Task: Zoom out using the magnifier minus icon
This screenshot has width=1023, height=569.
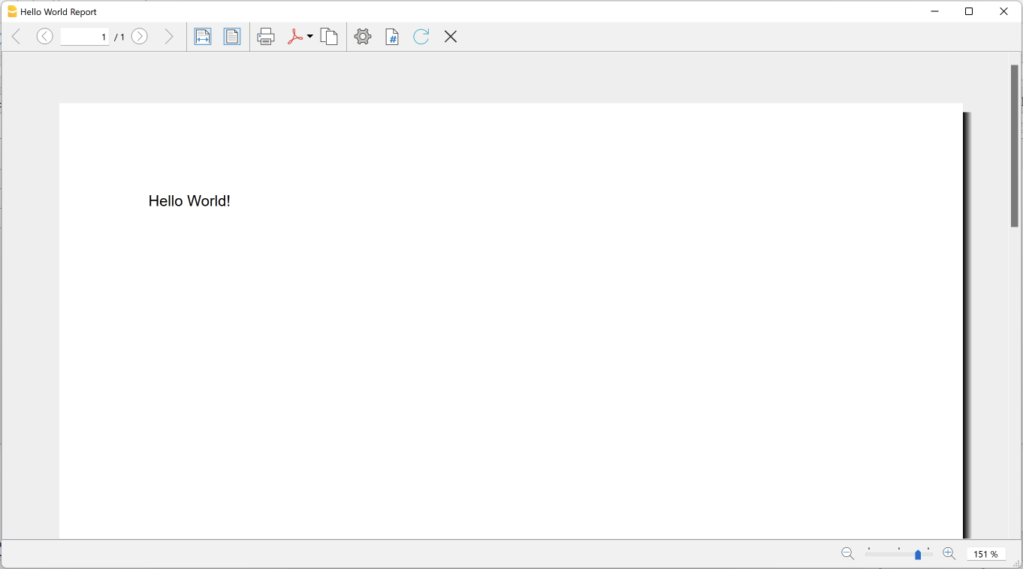Action: 847,553
